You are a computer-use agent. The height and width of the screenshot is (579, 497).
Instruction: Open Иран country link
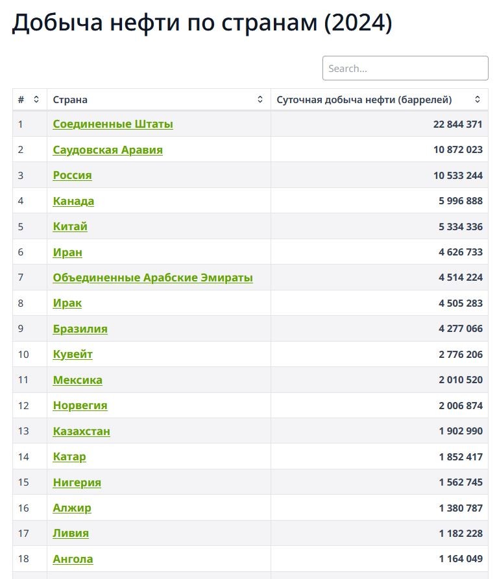click(67, 252)
